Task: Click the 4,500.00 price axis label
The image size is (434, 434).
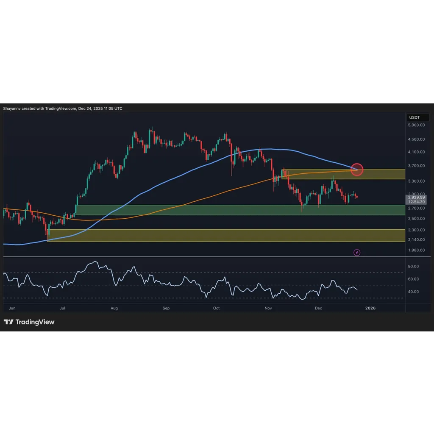Action: click(x=416, y=139)
